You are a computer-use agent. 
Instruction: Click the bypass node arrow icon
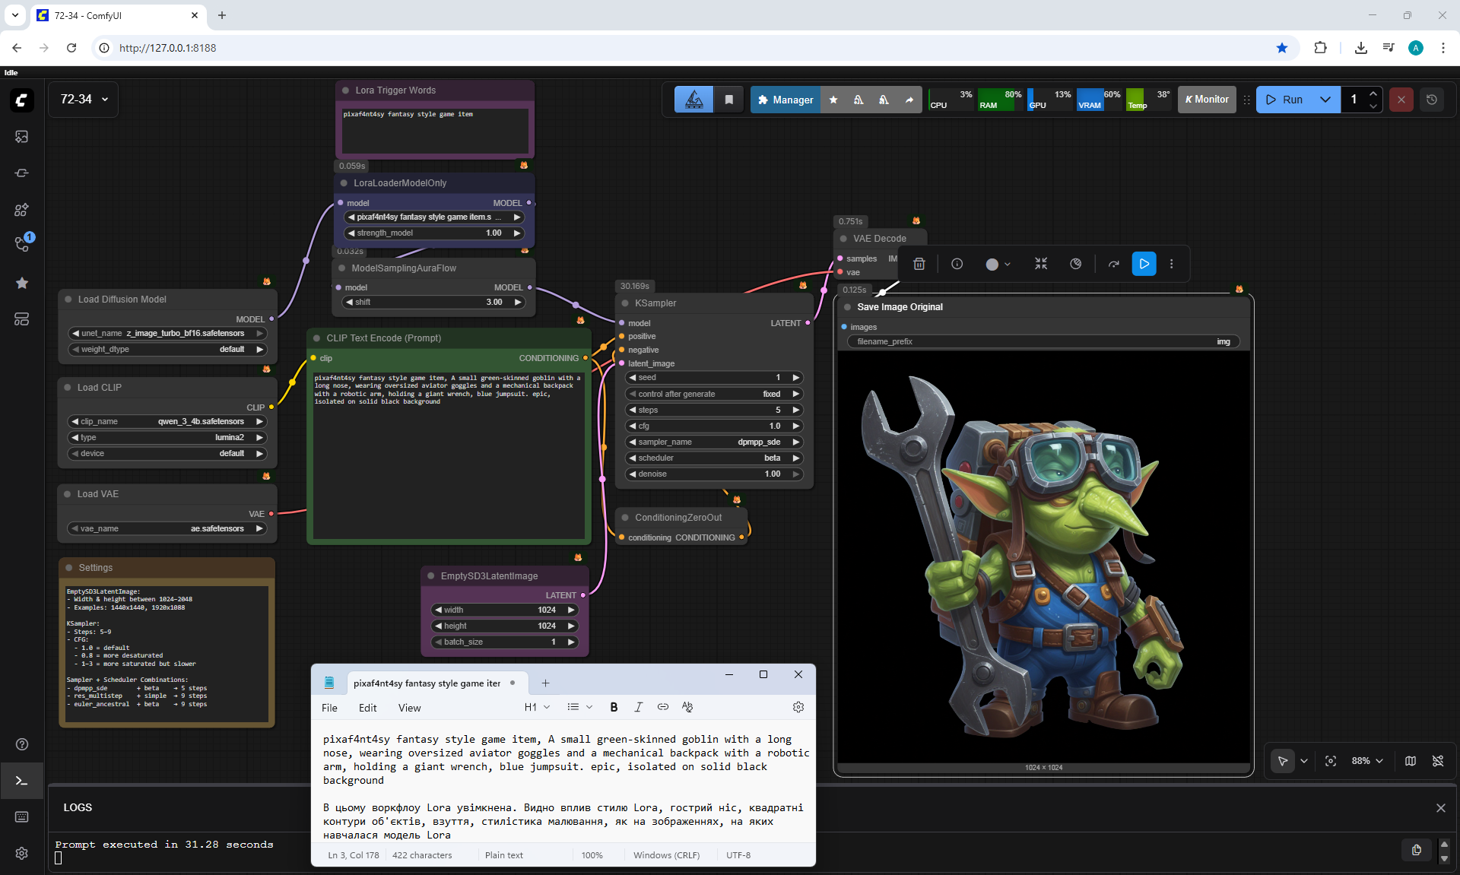click(1113, 264)
